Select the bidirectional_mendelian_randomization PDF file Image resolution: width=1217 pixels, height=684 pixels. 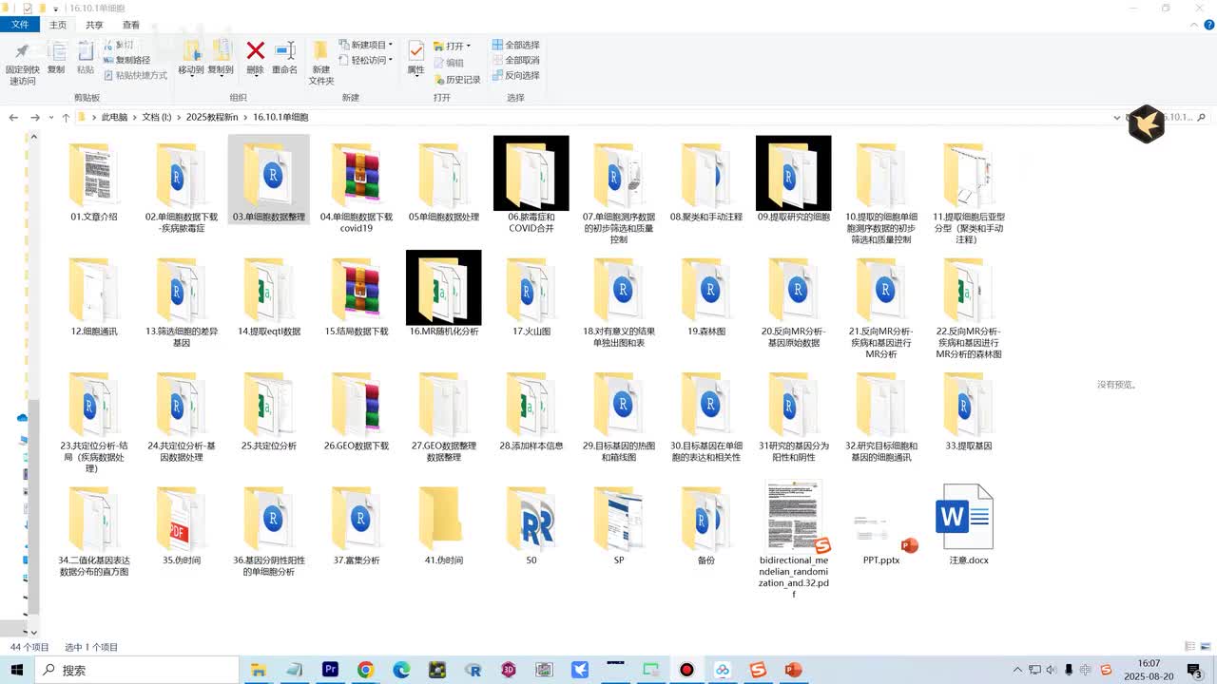click(794, 538)
